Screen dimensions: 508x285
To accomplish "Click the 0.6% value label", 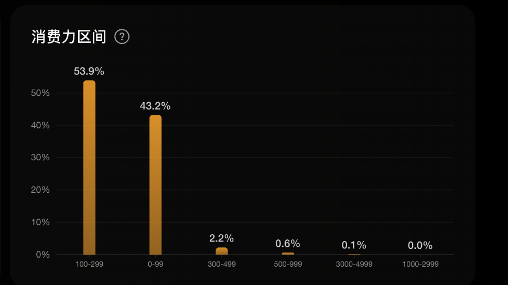I will (288, 244).
